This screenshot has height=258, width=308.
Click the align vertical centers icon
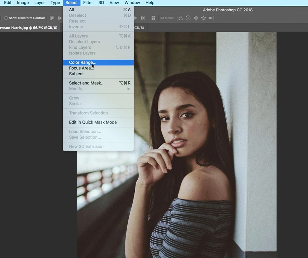[x=60, y=18]
